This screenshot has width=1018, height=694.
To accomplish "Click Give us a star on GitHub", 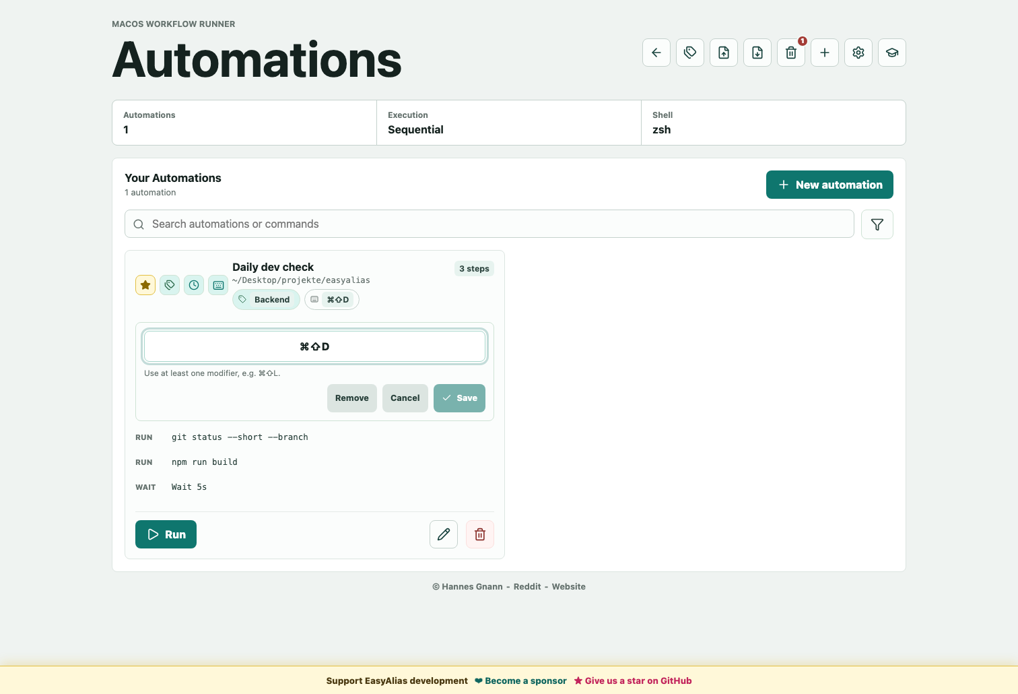I will (633, 681).
